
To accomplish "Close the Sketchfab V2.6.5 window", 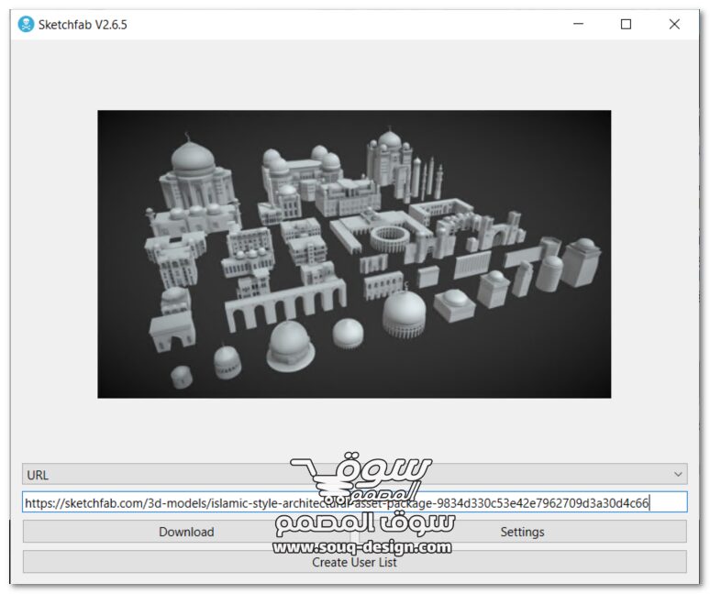I will [x=674, y=24].
